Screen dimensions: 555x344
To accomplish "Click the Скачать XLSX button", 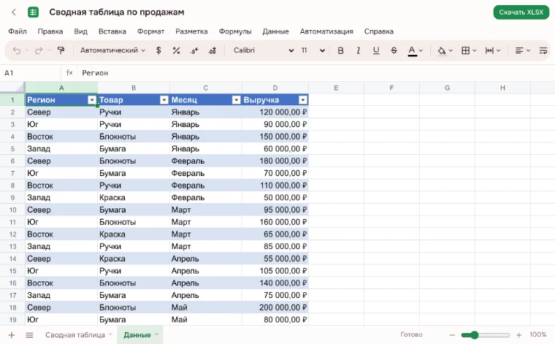I will click(521, 12).
